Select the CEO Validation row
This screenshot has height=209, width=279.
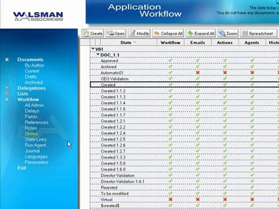[x=185, y=79]
